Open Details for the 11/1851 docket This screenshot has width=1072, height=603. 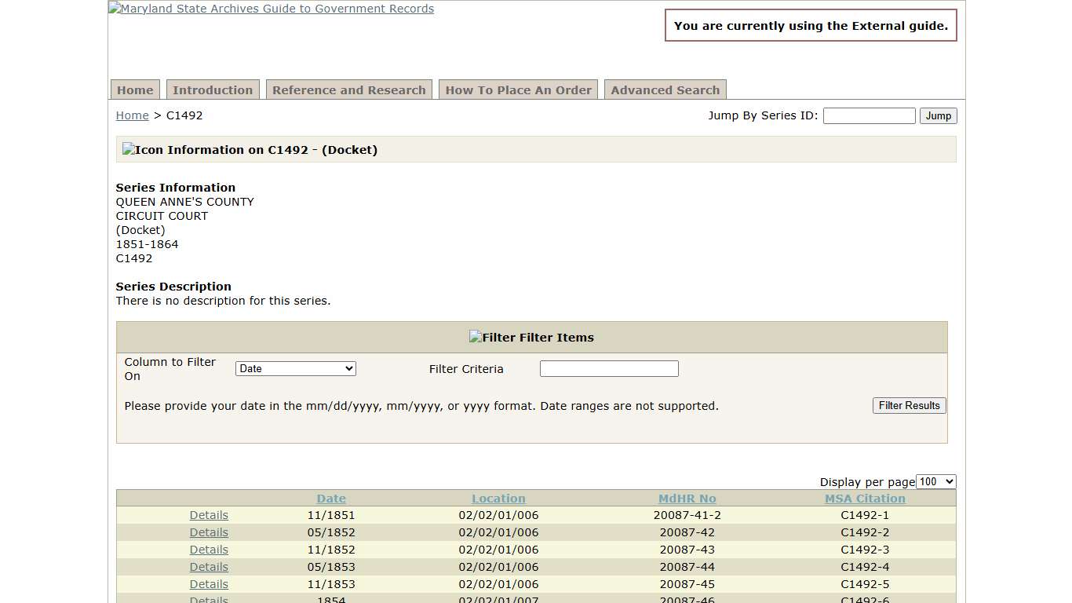(x=209, y=516)
